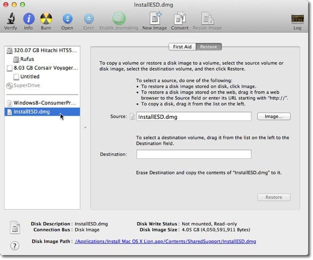This screenshot has width=313, height=260.
Task: Click the green zoom window button
Action: pyautogui.click(x=22, y=4)
